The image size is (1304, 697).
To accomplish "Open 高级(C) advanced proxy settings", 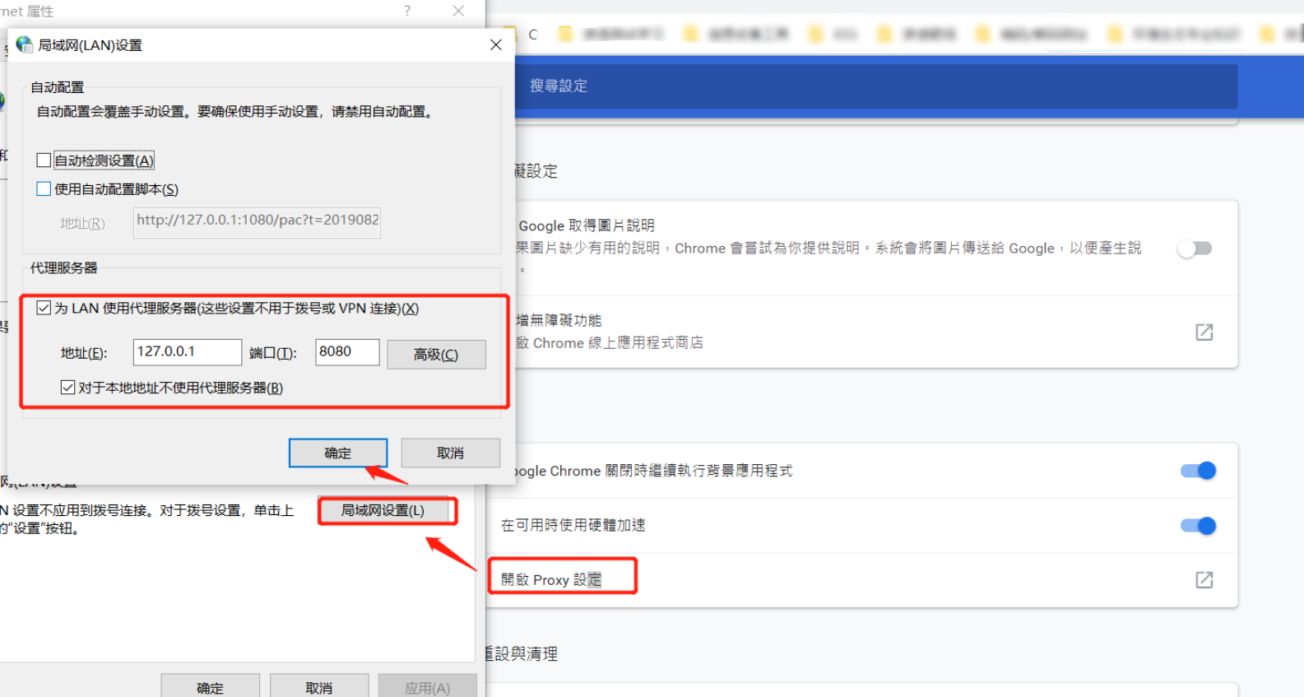I will 436,355.
